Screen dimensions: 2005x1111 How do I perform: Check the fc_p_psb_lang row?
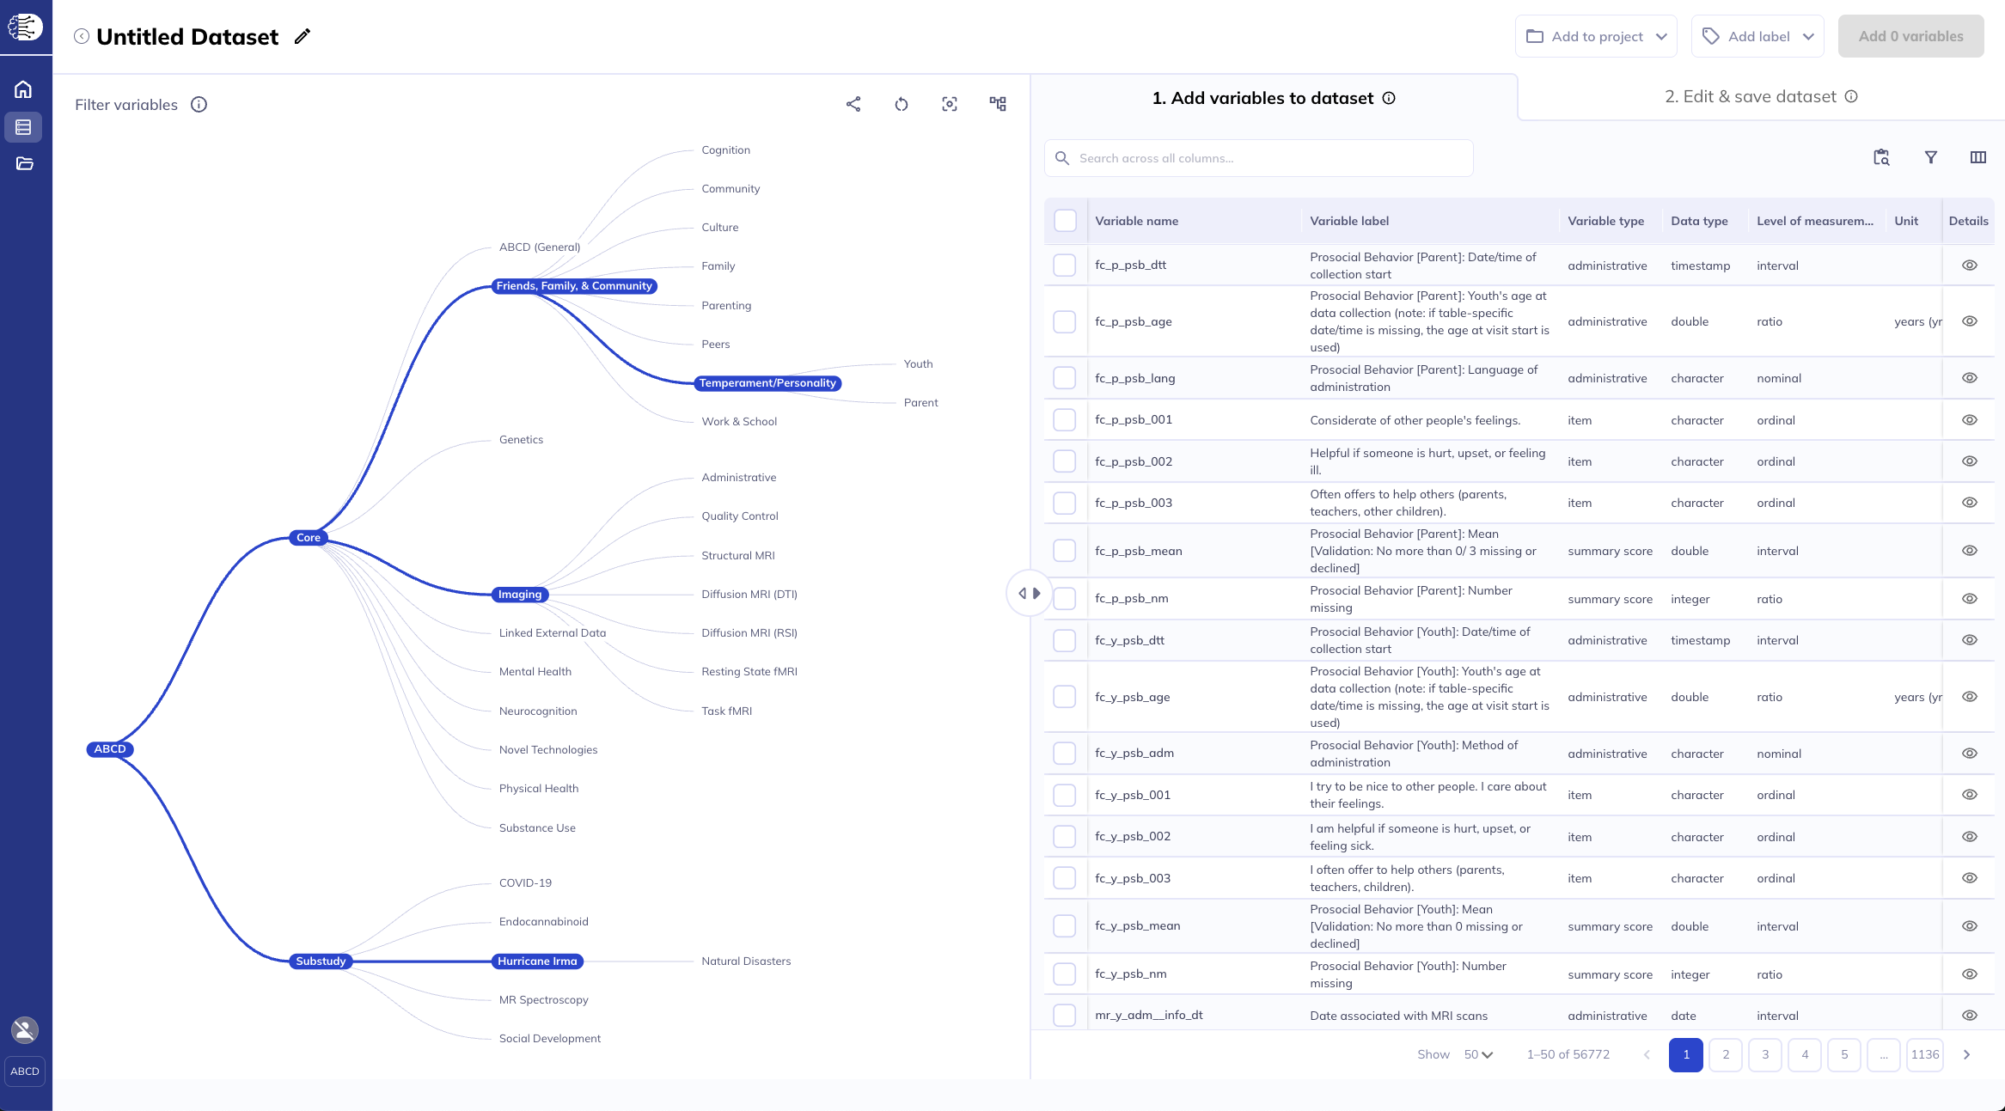(x=1065, y=378)
